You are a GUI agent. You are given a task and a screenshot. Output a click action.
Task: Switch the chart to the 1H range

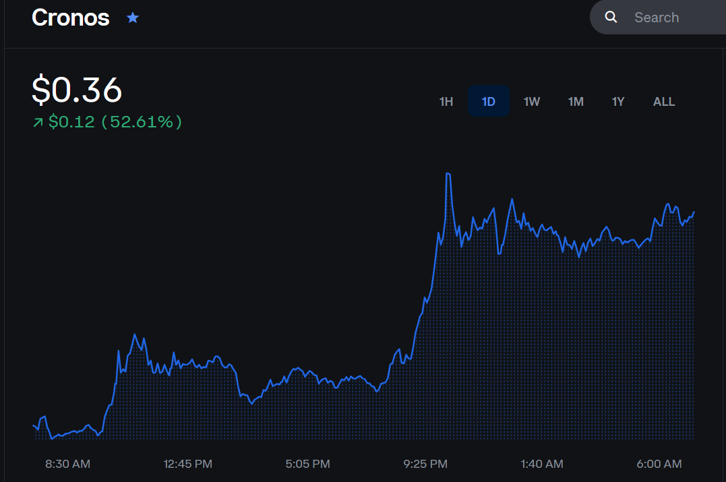pyautogui.click(x=446, y=101)
